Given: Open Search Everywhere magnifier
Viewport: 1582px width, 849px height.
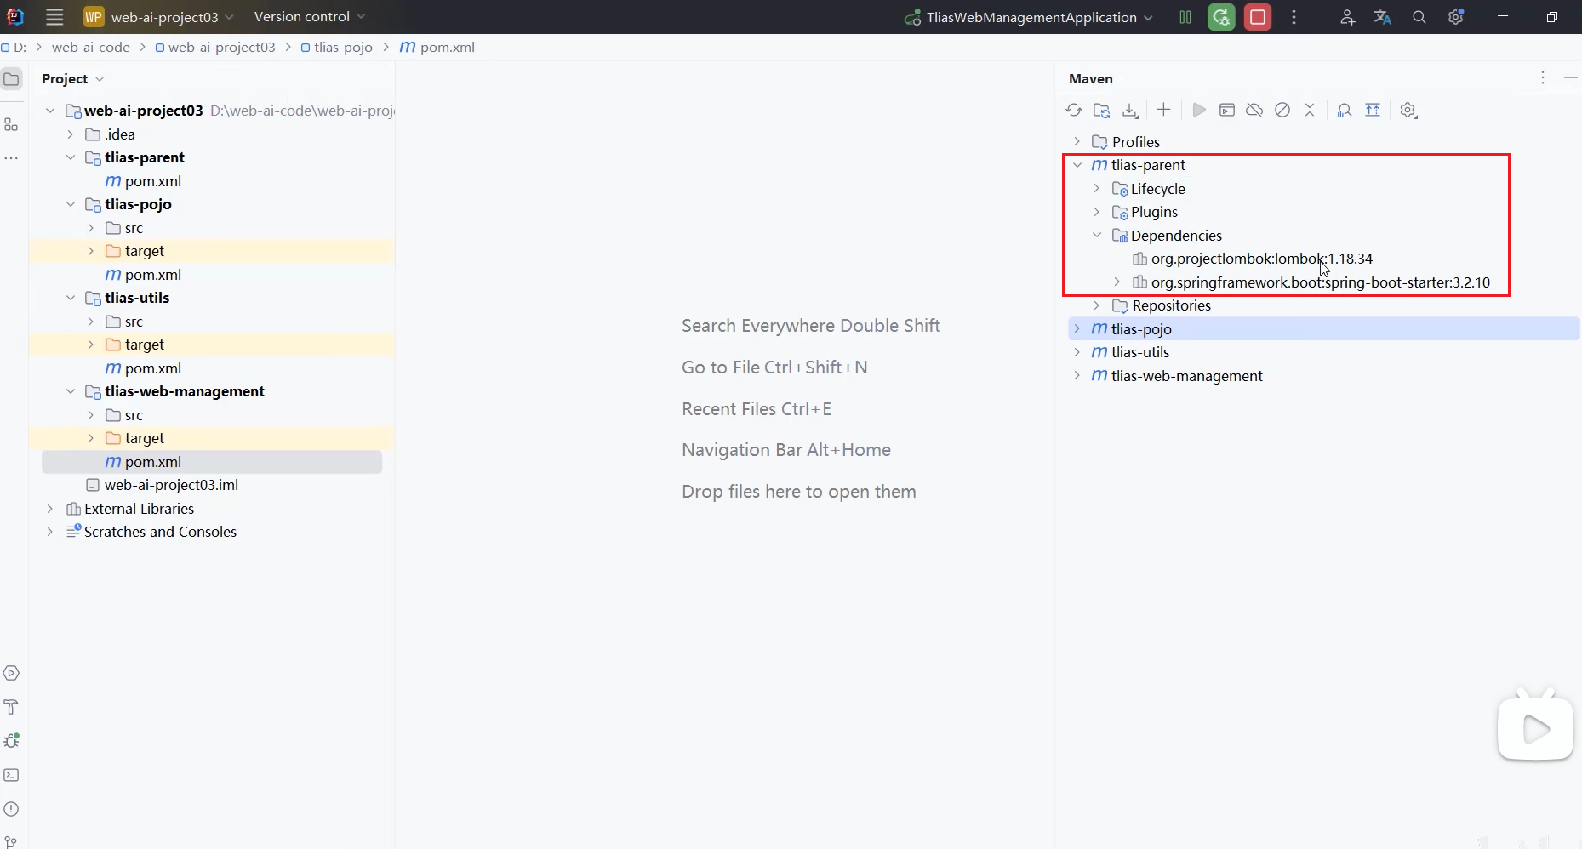Looking at the screenshot, I should [1419, 17].
